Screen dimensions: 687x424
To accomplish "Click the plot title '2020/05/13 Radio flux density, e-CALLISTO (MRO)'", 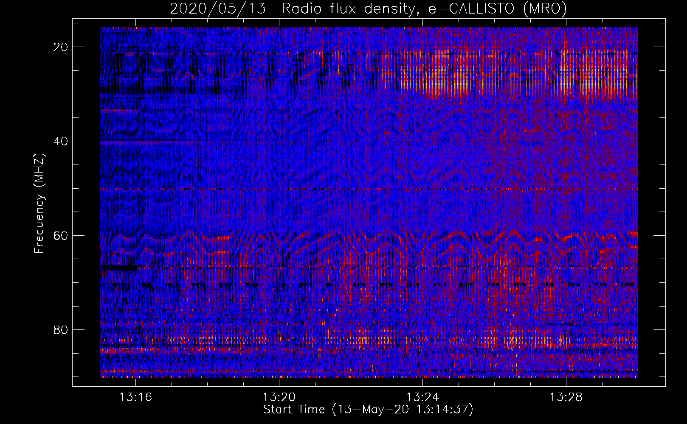I will tap(368, 8).
